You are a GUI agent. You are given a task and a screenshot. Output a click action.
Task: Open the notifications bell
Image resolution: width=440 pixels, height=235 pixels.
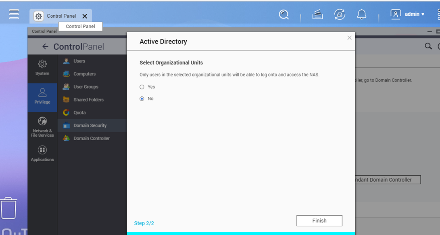(361, 14)
